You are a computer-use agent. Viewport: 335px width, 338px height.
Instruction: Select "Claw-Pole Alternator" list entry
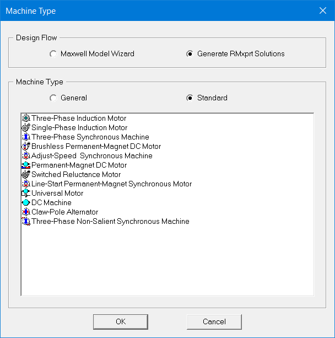(x=65, y=212)
